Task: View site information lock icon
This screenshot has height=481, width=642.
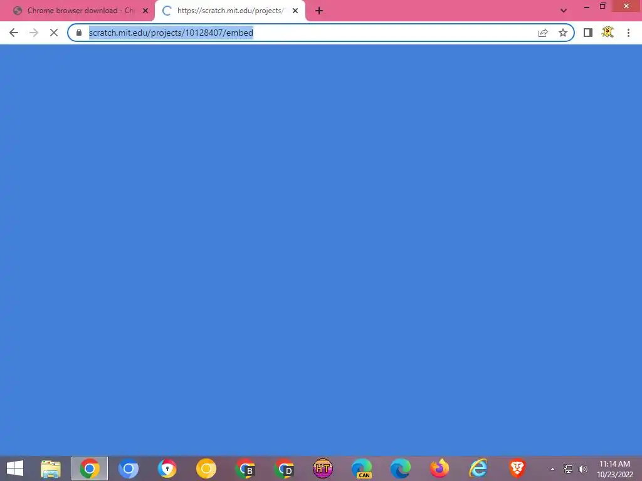Action: point(79,33)
